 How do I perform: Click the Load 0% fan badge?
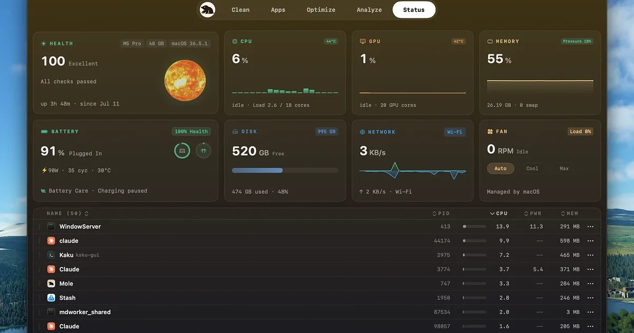(x=580, y=132)
